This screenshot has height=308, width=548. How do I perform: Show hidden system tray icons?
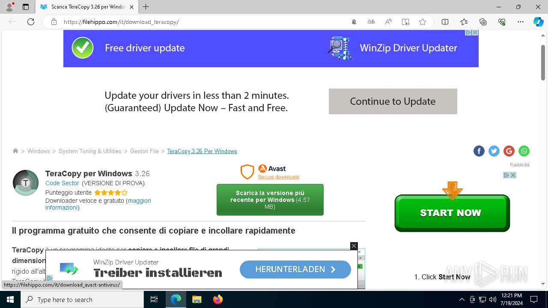tap(462, 299)
